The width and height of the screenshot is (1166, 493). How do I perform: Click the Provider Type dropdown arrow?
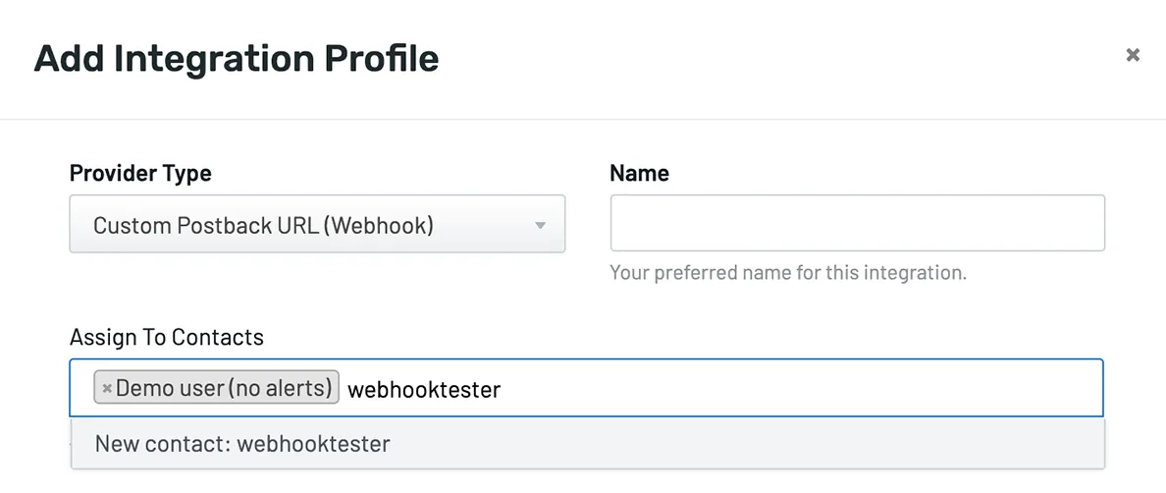click(x=539, y=226)
